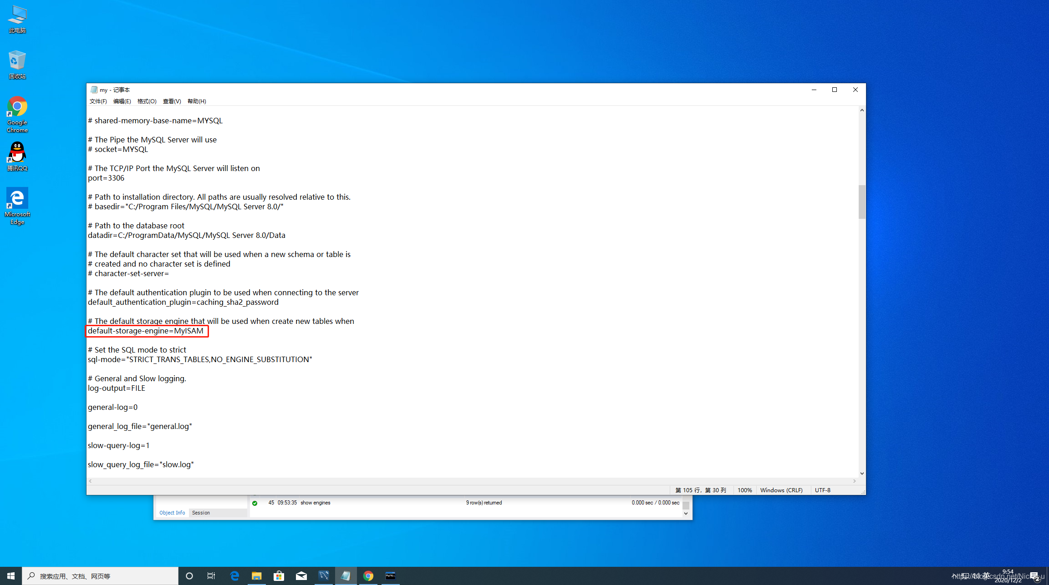Screen dimensions: 1049x585
Task: Select the Object Info tab
Action: pyautogui.click(x=172, y=513)
